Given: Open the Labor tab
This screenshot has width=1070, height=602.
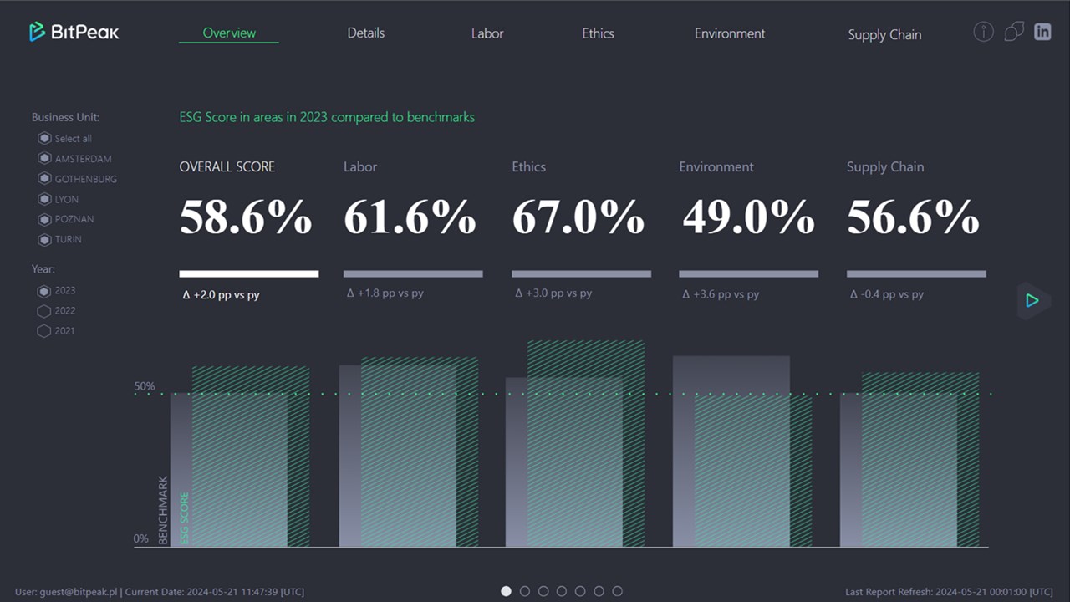Looking at the screenshot, I should click(x=487, y=33).
